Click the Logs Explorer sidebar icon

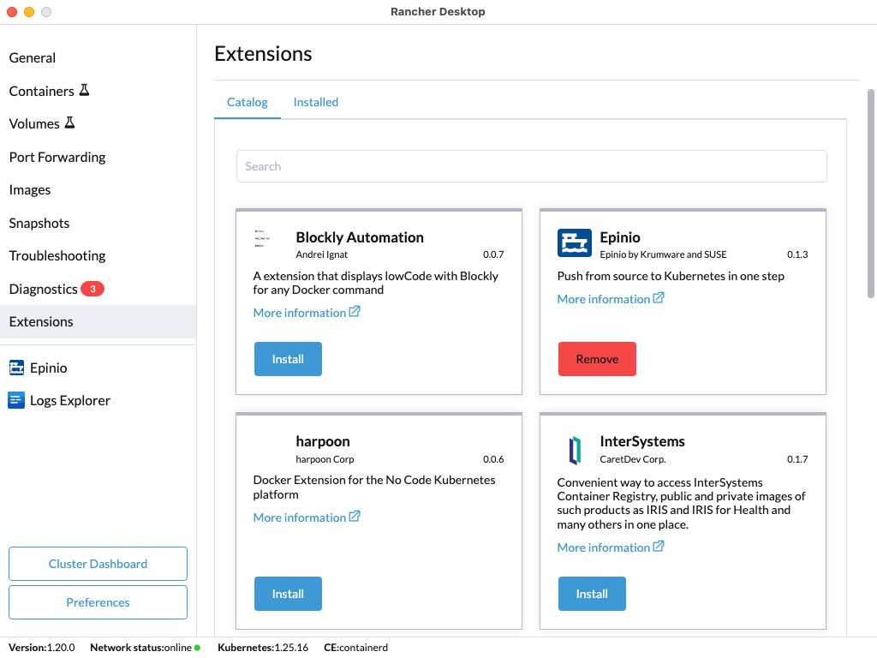click(x=16, y=400)
